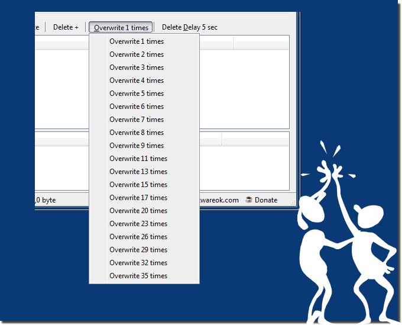Choose Overwrite 4 times option
Viewport: 402px width, 325px height.
point(144,81)
